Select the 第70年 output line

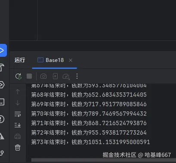[x=89, y=114]
